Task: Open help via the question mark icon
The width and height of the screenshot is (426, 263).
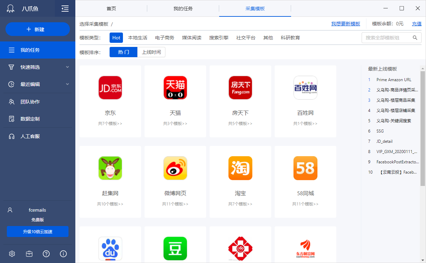Action: click(46, 254)
